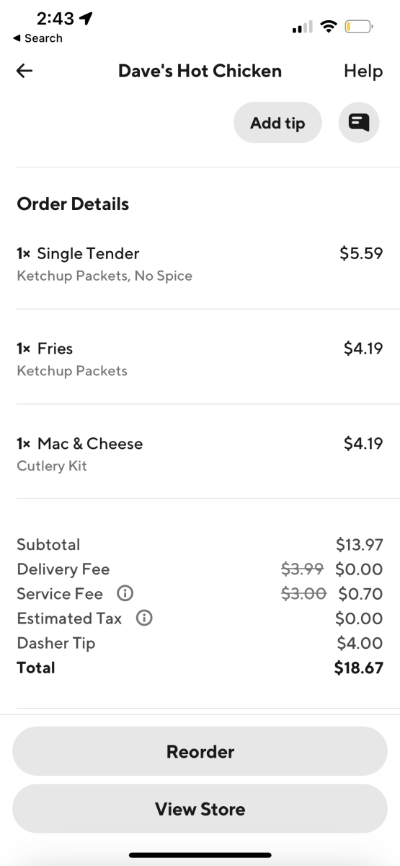Click the Reorder button

tap(200, 751)
